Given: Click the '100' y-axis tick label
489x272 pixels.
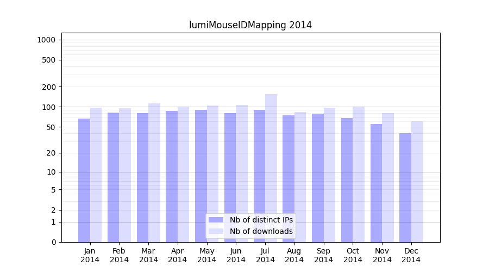Looking at the screenshot, I should click(48, 107).
